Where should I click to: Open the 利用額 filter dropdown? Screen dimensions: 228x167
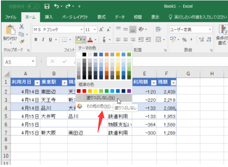(x=153, y=83)
